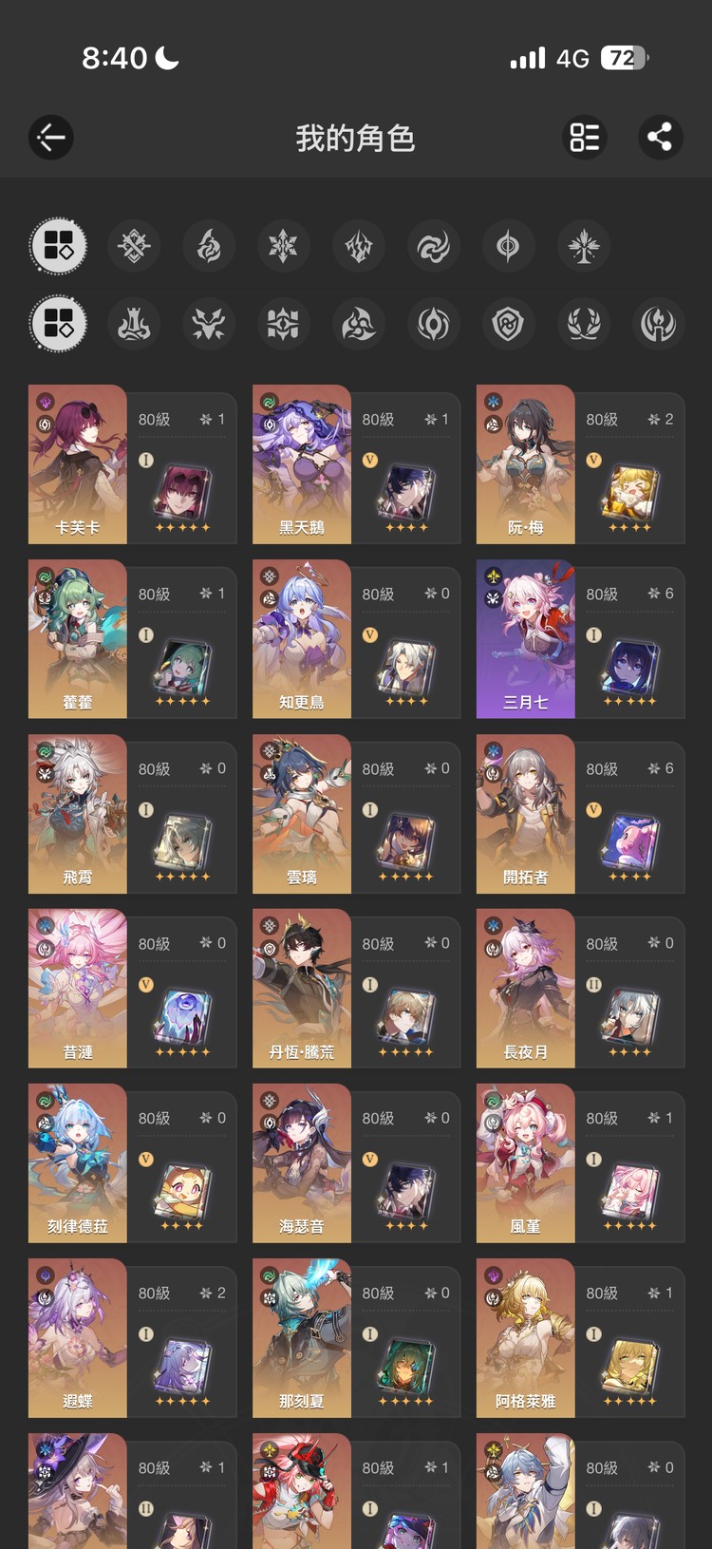Open character card 卡芙卡

coord(133,464)
